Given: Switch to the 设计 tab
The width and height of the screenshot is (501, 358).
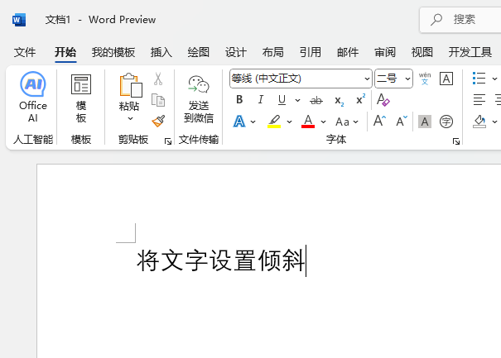Looking at the screenshot, I should tap(236, 52).
